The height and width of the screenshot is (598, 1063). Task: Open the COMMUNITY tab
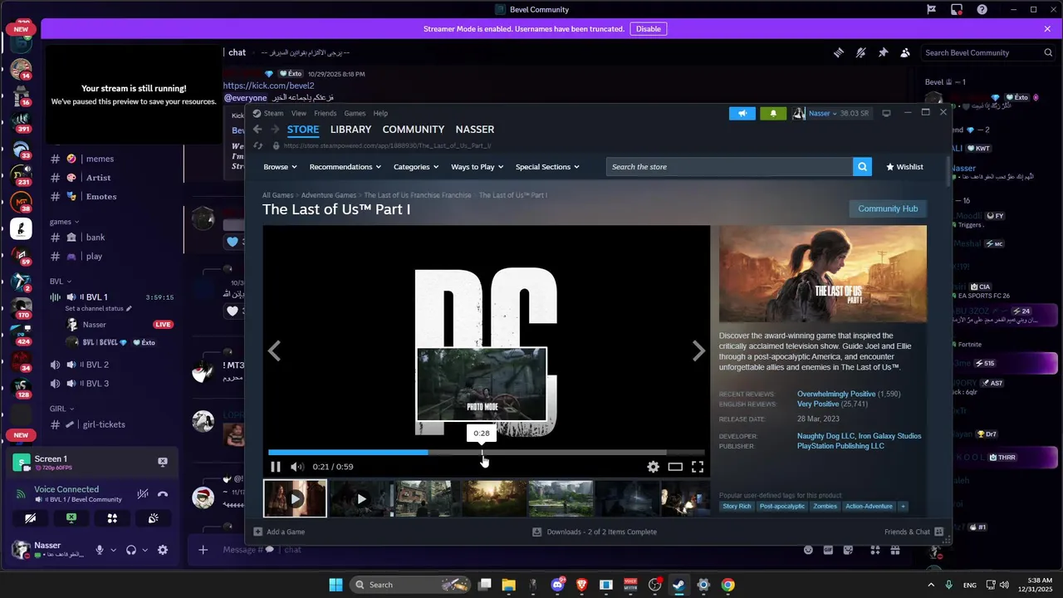414,130
